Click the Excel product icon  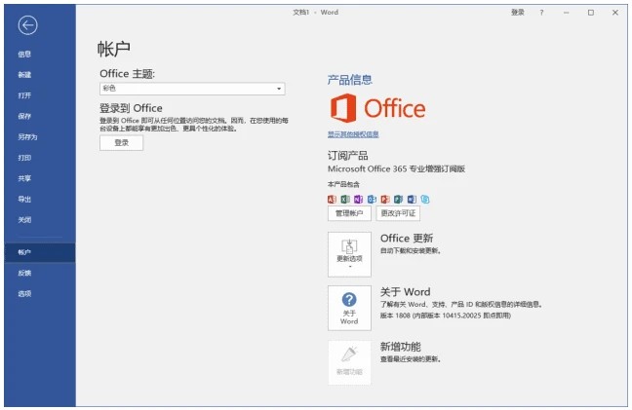click(345, 200)
